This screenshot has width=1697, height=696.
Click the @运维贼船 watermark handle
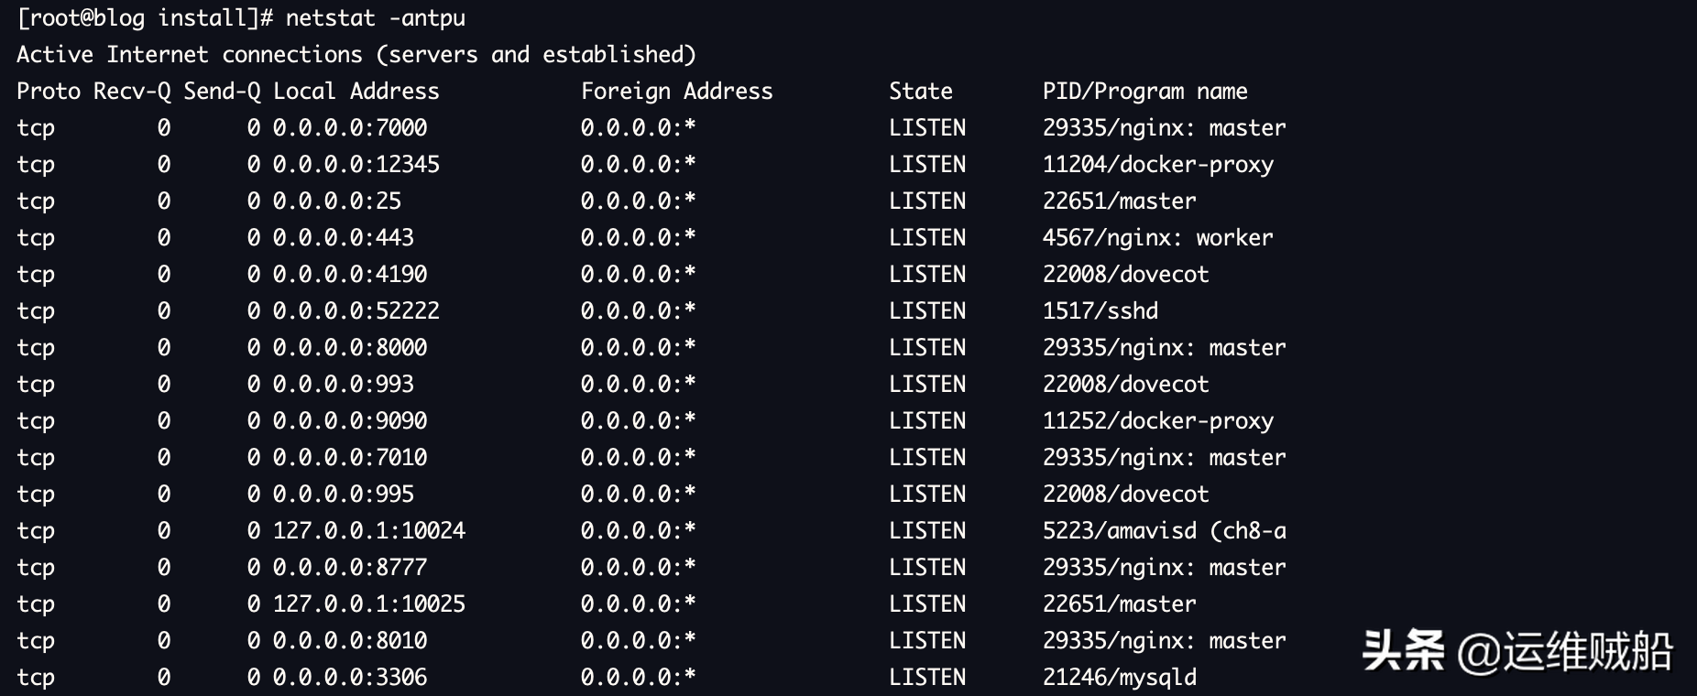[1565, 651]
